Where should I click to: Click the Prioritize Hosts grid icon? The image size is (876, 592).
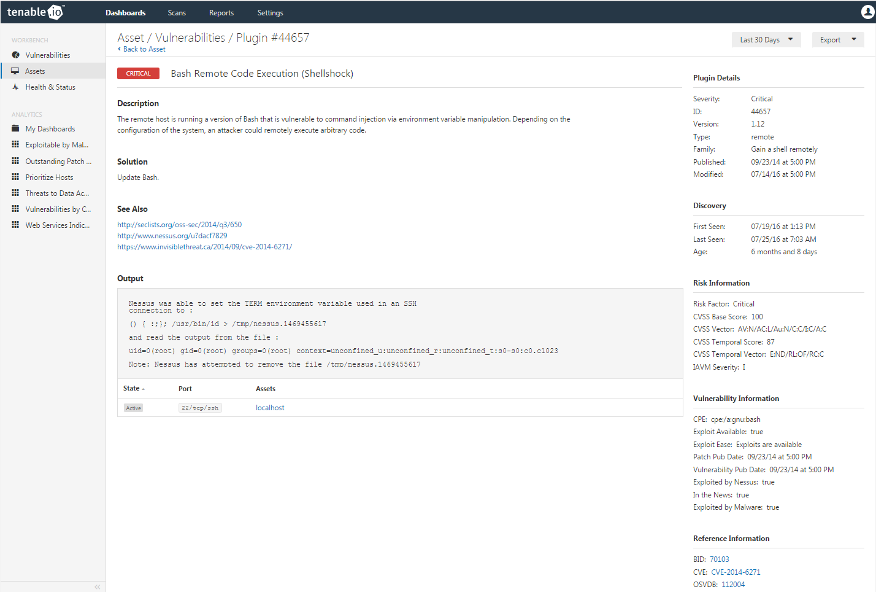click(15, 177)
